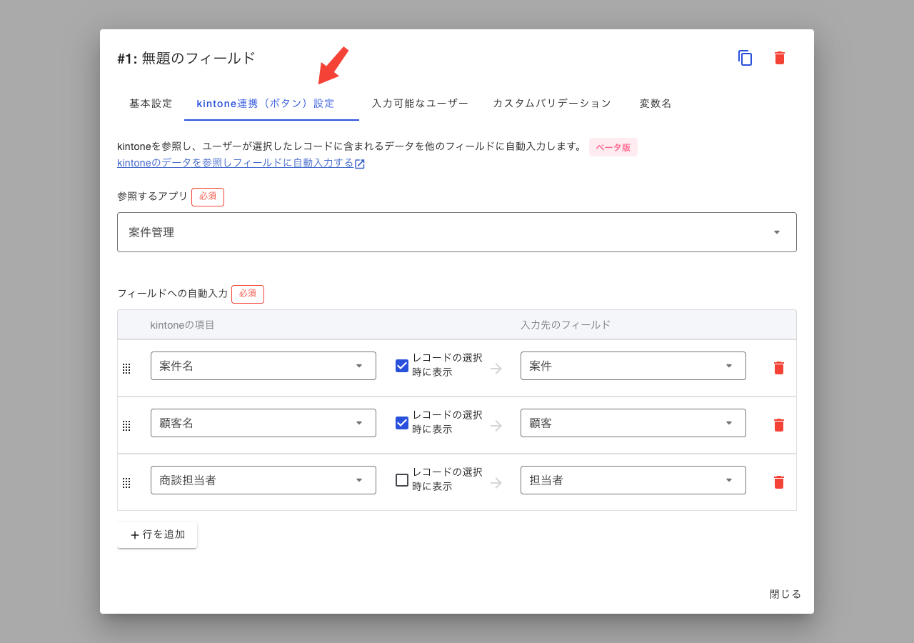
Task: Uncheck レコードの選択時に表示 for 案件名
Action: click(x=402, y=366)
